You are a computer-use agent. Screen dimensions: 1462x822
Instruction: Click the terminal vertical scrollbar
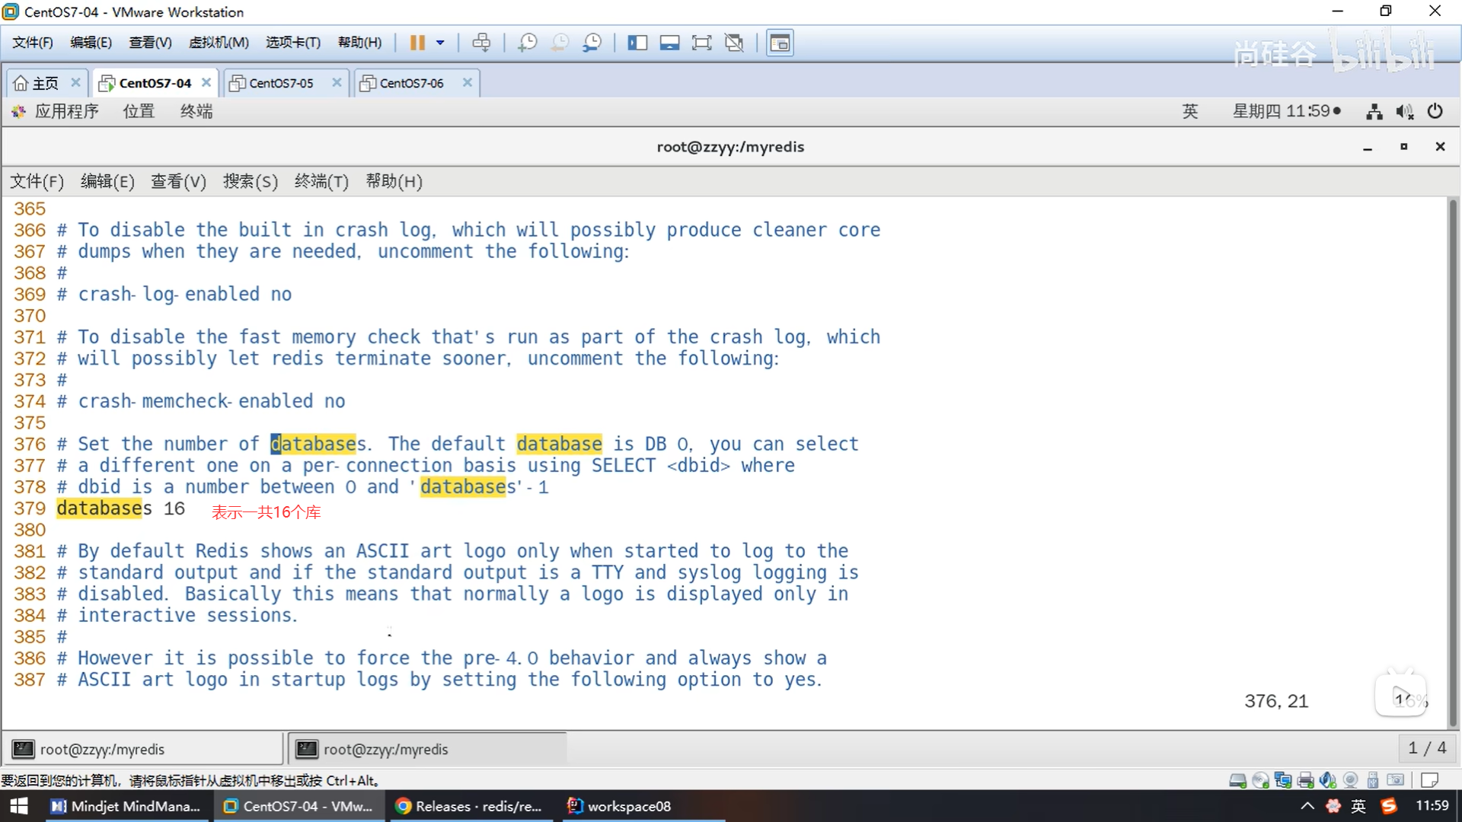coord(1453,457)
